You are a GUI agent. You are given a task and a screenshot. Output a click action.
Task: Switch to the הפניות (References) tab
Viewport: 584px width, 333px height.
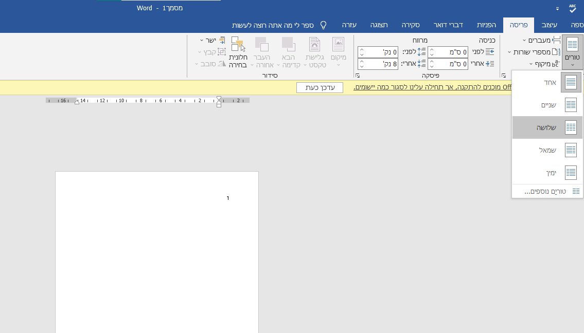(486, 25)
